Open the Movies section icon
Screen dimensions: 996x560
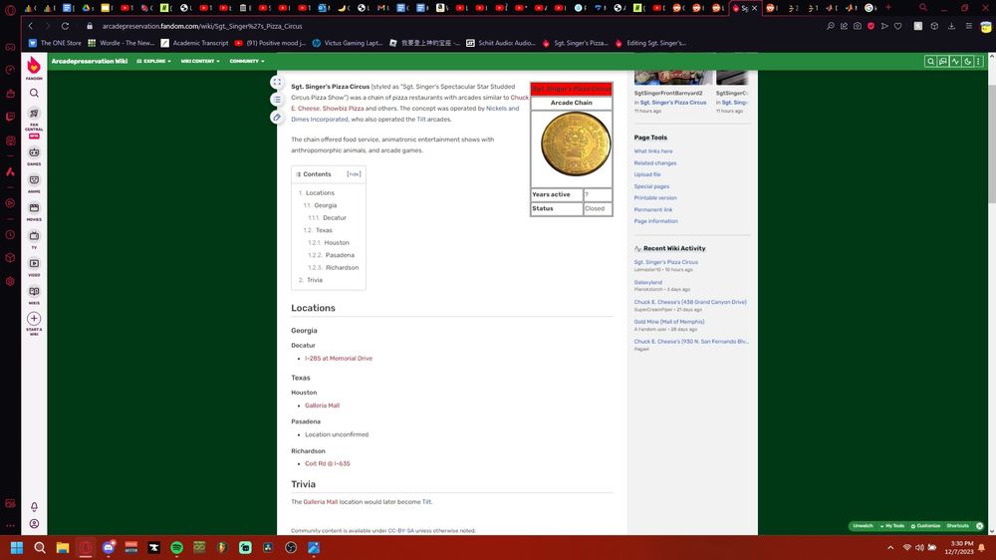pyautogui.click(x=34, y=210)
